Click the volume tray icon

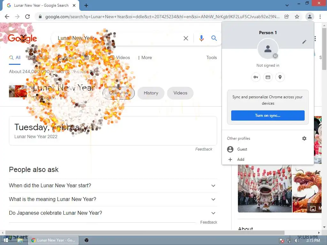coord(297,241)
